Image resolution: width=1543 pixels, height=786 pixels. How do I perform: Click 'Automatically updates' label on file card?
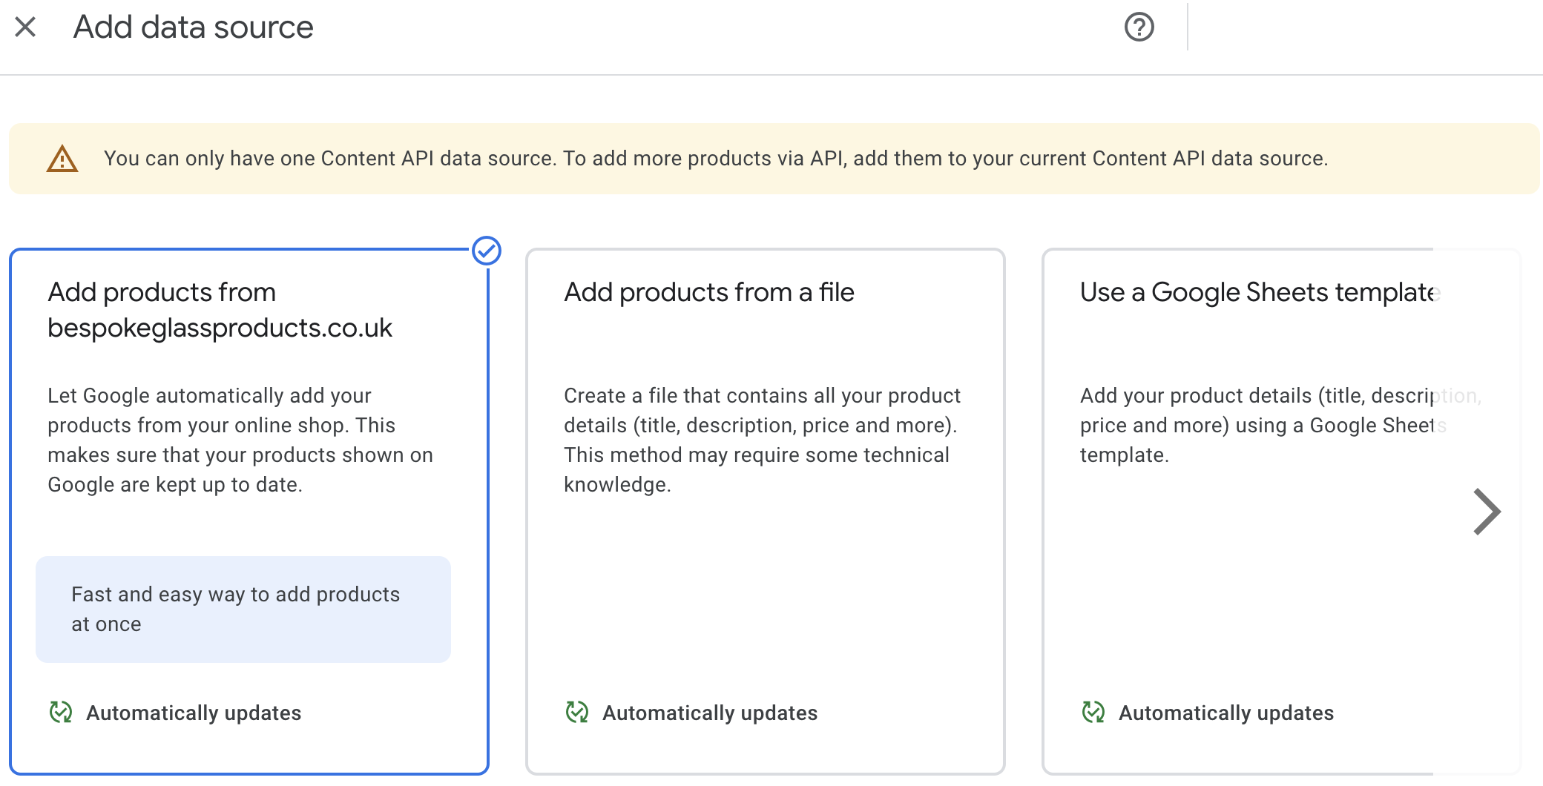point(710,713)
